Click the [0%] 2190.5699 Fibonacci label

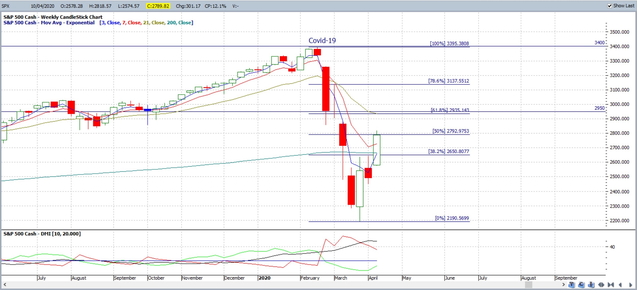tap(452, 218)
